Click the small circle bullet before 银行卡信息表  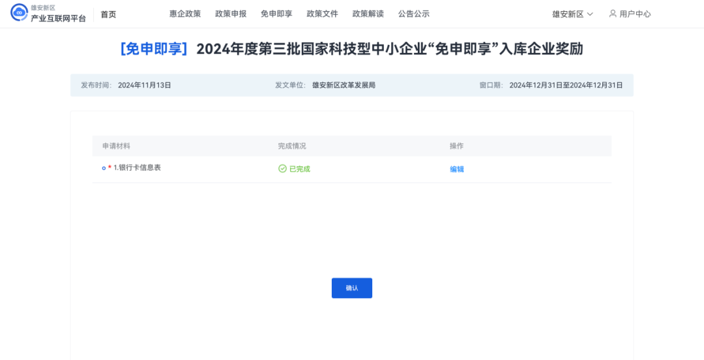pyautogui.click(x=103, y=168)
